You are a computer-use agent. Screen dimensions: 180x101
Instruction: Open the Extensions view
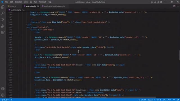3,33
